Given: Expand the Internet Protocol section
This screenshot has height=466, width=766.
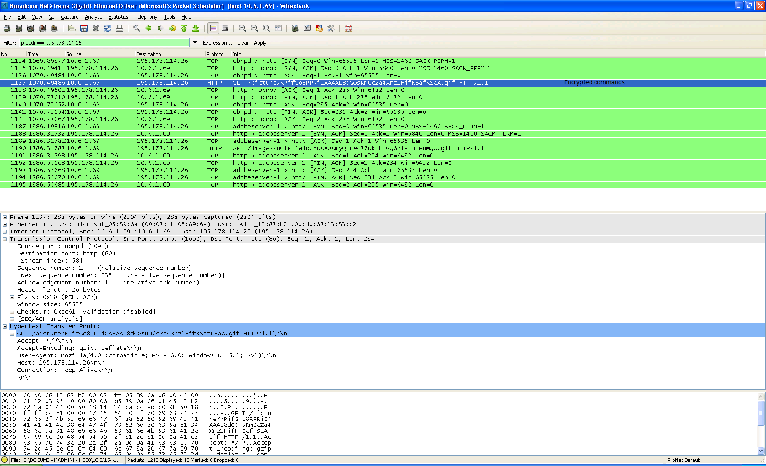Looking at the screenshot, I should 5,232.
